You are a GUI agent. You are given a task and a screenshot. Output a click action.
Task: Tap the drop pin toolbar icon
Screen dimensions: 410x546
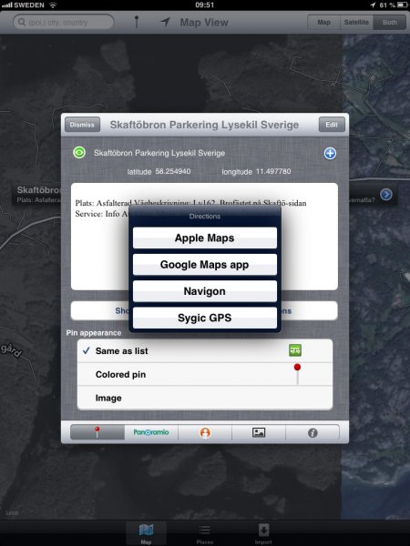click(137, 22)
